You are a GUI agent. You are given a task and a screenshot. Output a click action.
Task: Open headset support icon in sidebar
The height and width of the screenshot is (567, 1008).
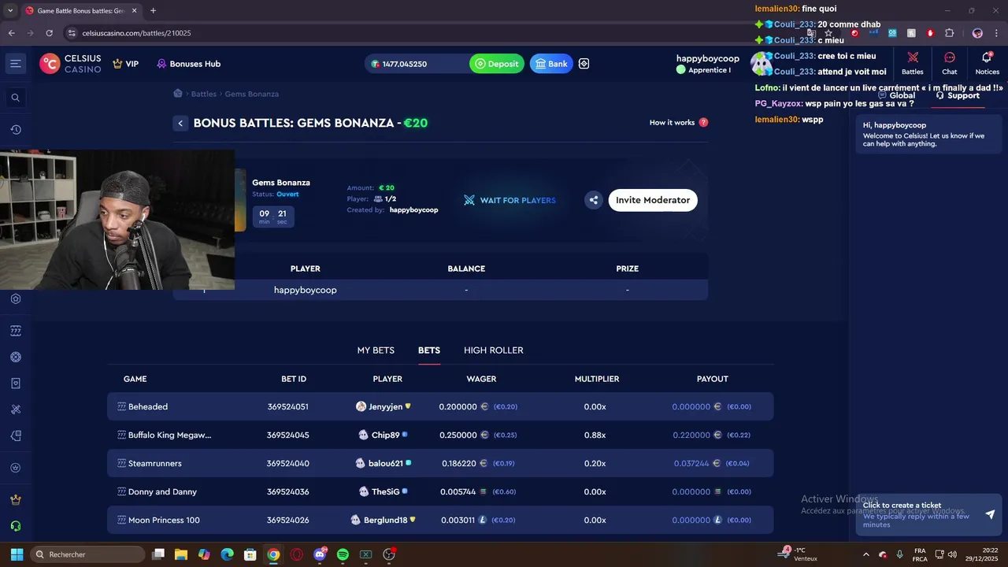tap(16, 526)
